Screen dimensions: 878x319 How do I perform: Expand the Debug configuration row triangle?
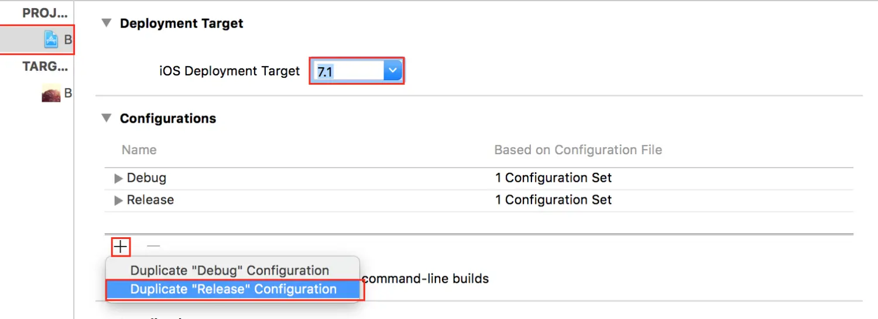(119, 178)
